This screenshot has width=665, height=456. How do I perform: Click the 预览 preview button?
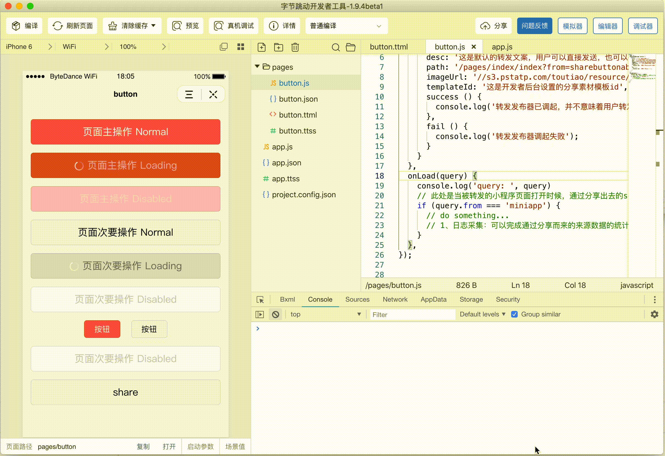[x=185, y=26]
